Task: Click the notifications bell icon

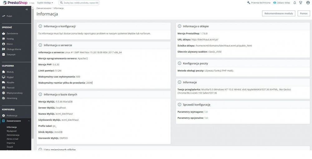Action: coord(295,3)
